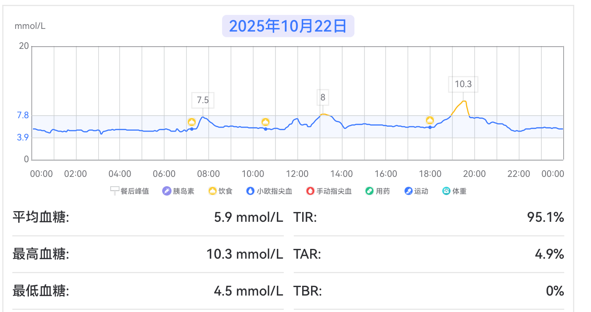Click the blue 运动 legend icon
The height and width of the screenshot is (312, 591).
(408, 191)
